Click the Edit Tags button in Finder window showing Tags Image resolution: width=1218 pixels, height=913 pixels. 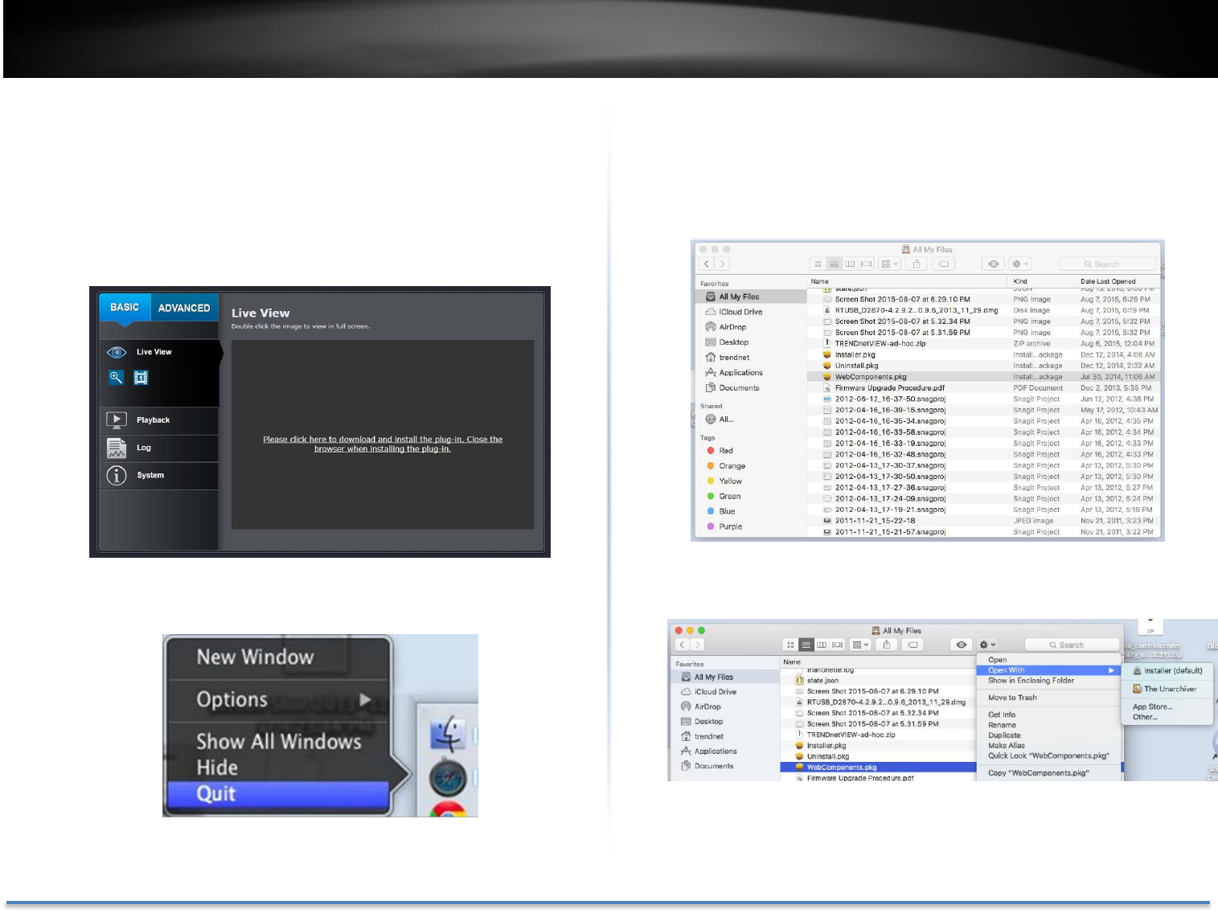943,264
